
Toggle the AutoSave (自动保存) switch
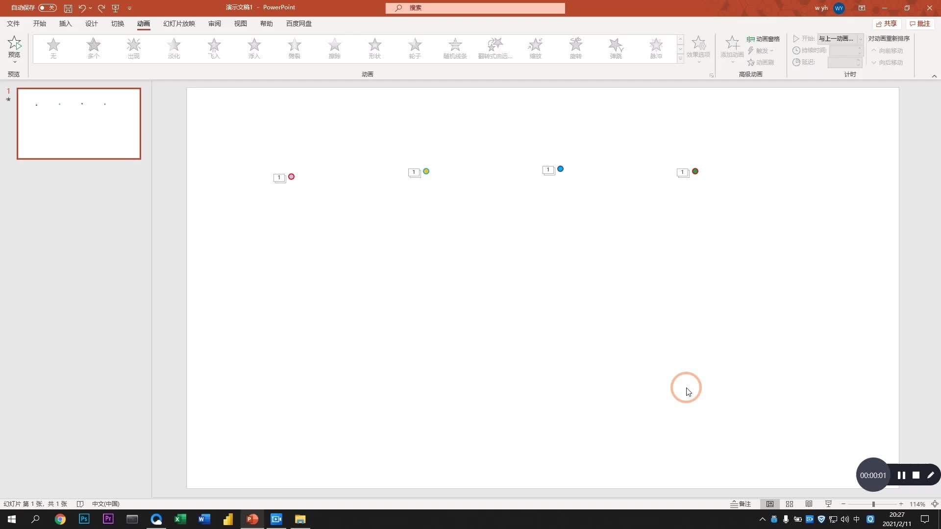pyautogui.click(x=48, y=8)
